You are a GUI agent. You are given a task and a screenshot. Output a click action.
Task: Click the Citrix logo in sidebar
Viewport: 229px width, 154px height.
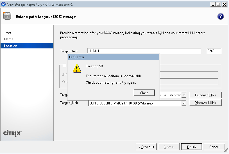[x=12, y=133]
